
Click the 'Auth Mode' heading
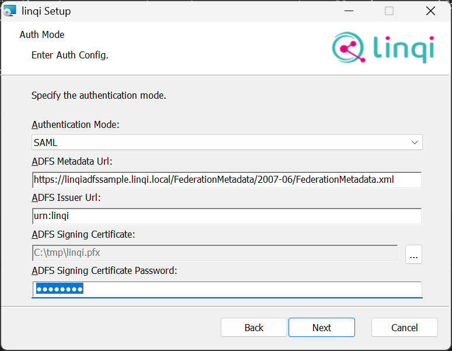tap(42, 34)
